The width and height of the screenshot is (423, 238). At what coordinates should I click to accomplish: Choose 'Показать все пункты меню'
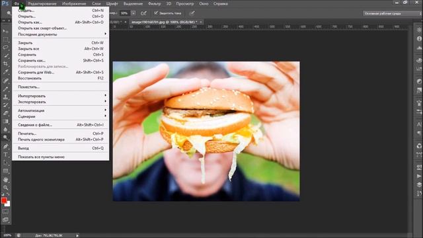point(61,157)
